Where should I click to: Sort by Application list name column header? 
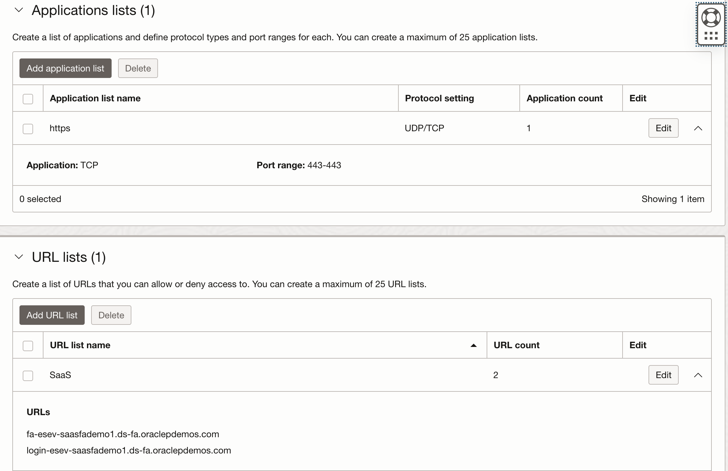[x=95, y=98]
